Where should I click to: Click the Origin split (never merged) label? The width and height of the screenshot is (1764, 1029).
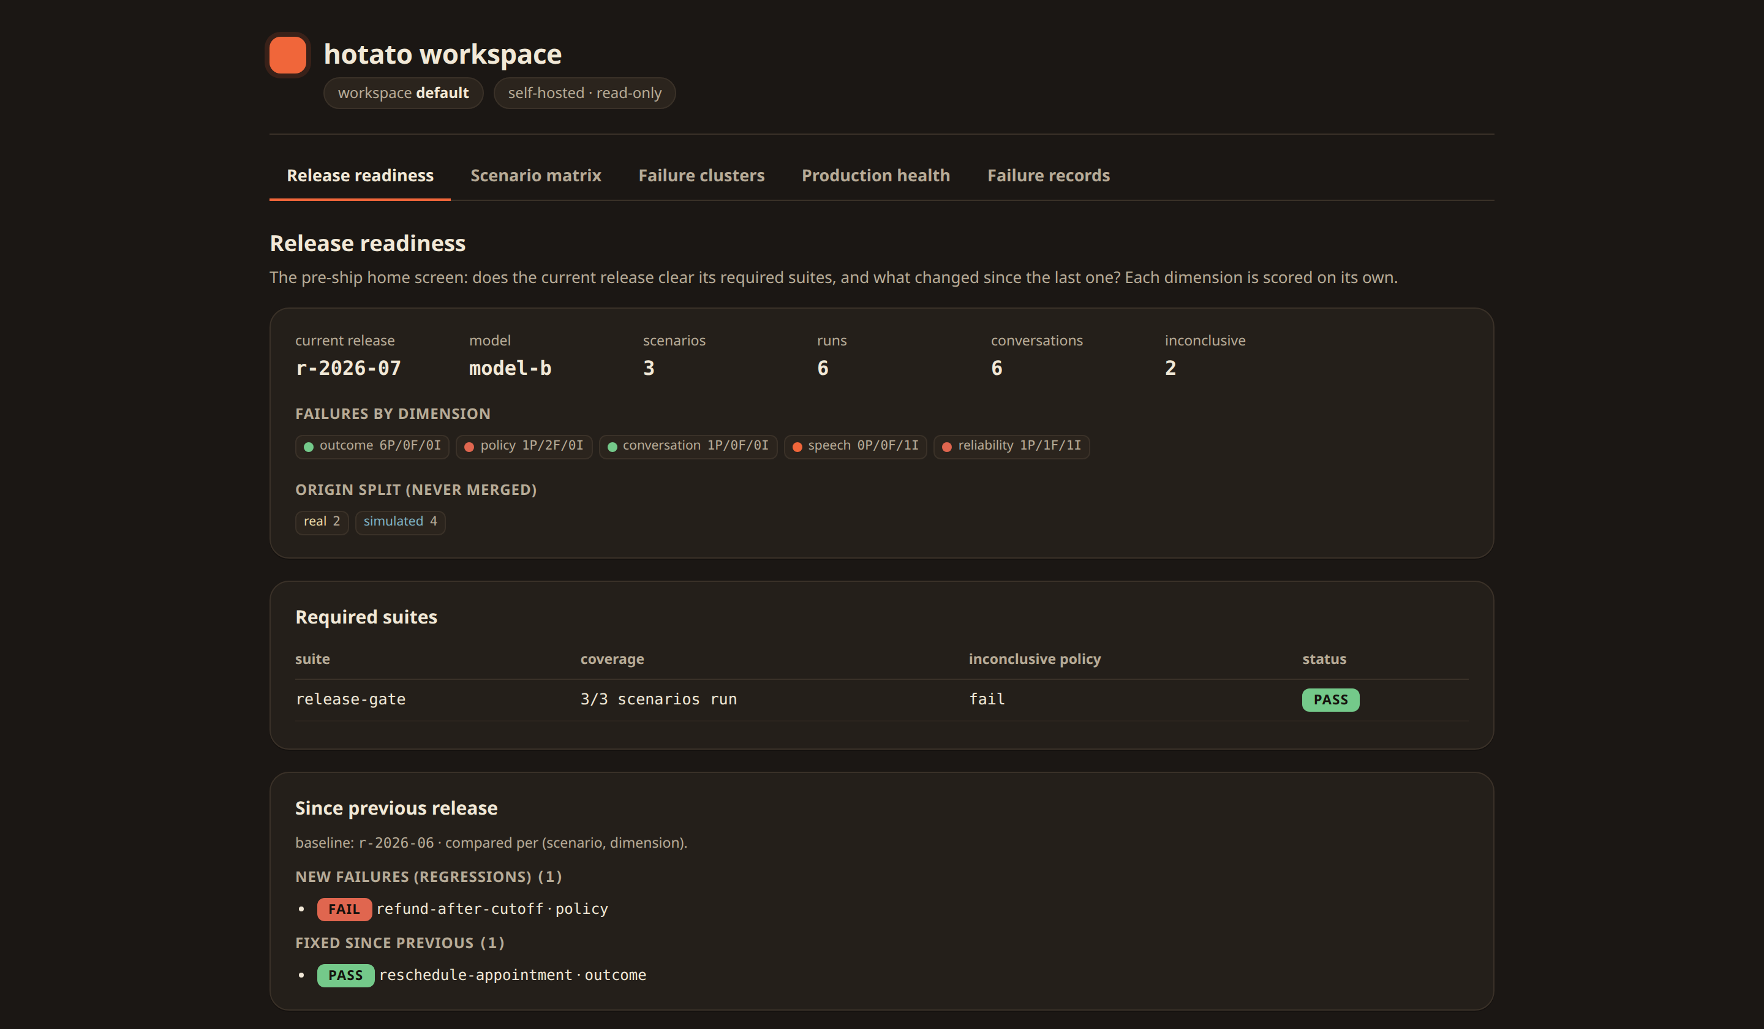point(416,490)
